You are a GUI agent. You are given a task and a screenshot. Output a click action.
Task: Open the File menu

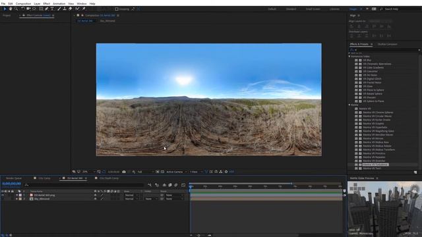pyautogui.click(x=3, y=3)
